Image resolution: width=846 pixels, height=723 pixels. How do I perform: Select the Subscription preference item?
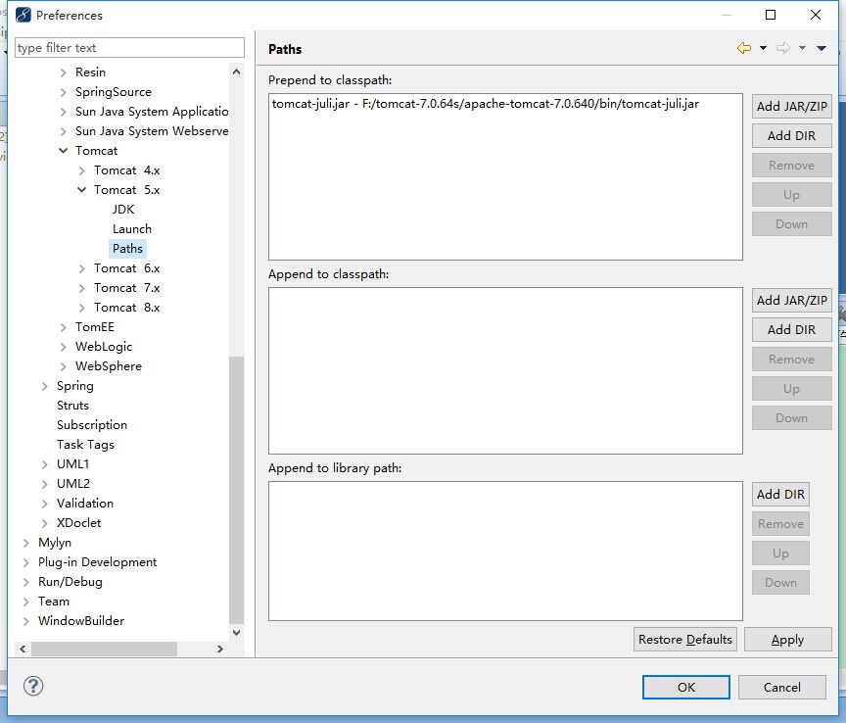pos(92,425)
